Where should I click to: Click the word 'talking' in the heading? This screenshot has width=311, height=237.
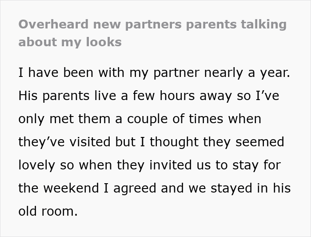point(263,24)
